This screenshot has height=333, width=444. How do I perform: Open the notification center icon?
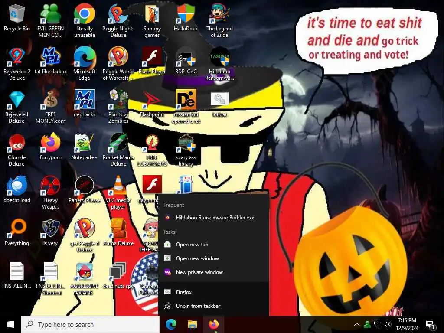(430, 324)
